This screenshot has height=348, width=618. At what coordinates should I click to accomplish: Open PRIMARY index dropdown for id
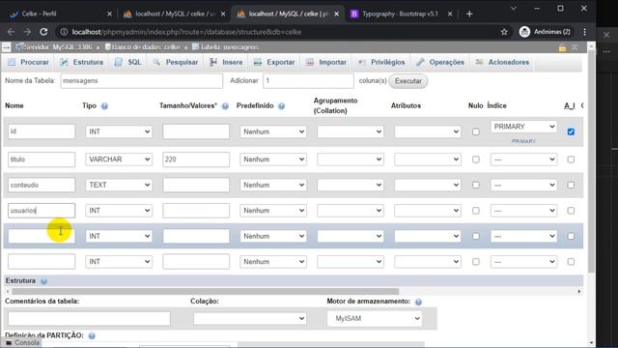pyautogui.click(x=523, y=127)
